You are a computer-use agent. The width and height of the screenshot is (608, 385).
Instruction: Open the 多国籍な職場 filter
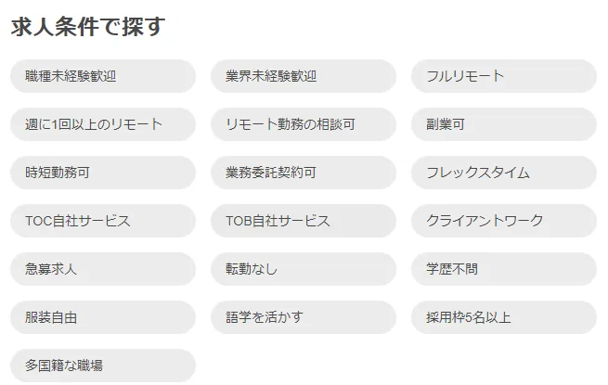(x=103, y=366)
